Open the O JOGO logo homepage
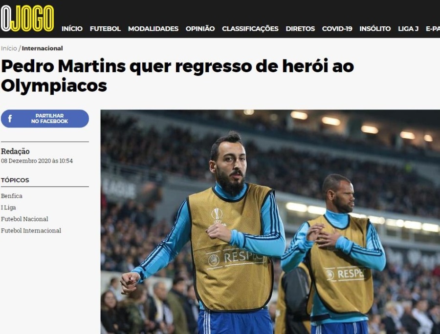Screen dimensions: 440x334 27,19
